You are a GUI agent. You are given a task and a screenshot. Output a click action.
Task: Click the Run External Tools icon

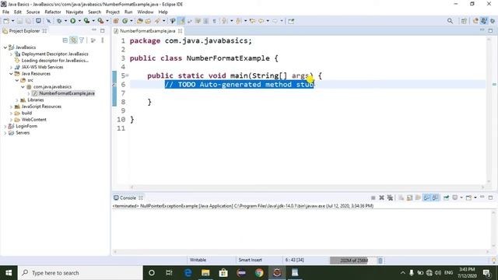click(100, 21)
